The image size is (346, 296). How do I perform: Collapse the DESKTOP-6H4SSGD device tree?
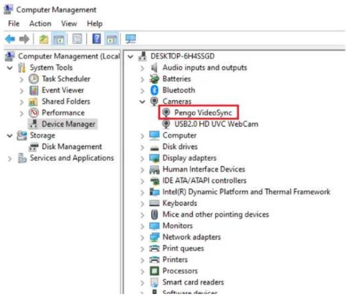131,56
